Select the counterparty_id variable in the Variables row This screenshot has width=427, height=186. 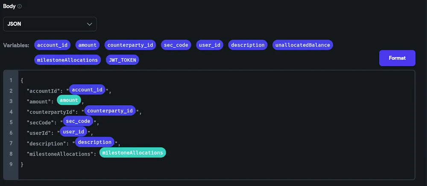click(130, 45)
